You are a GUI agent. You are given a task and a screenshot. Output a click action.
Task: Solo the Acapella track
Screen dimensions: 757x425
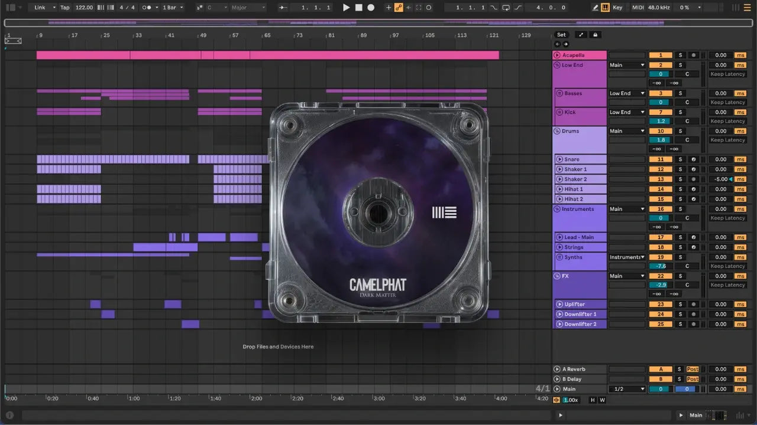coord(680,55)
